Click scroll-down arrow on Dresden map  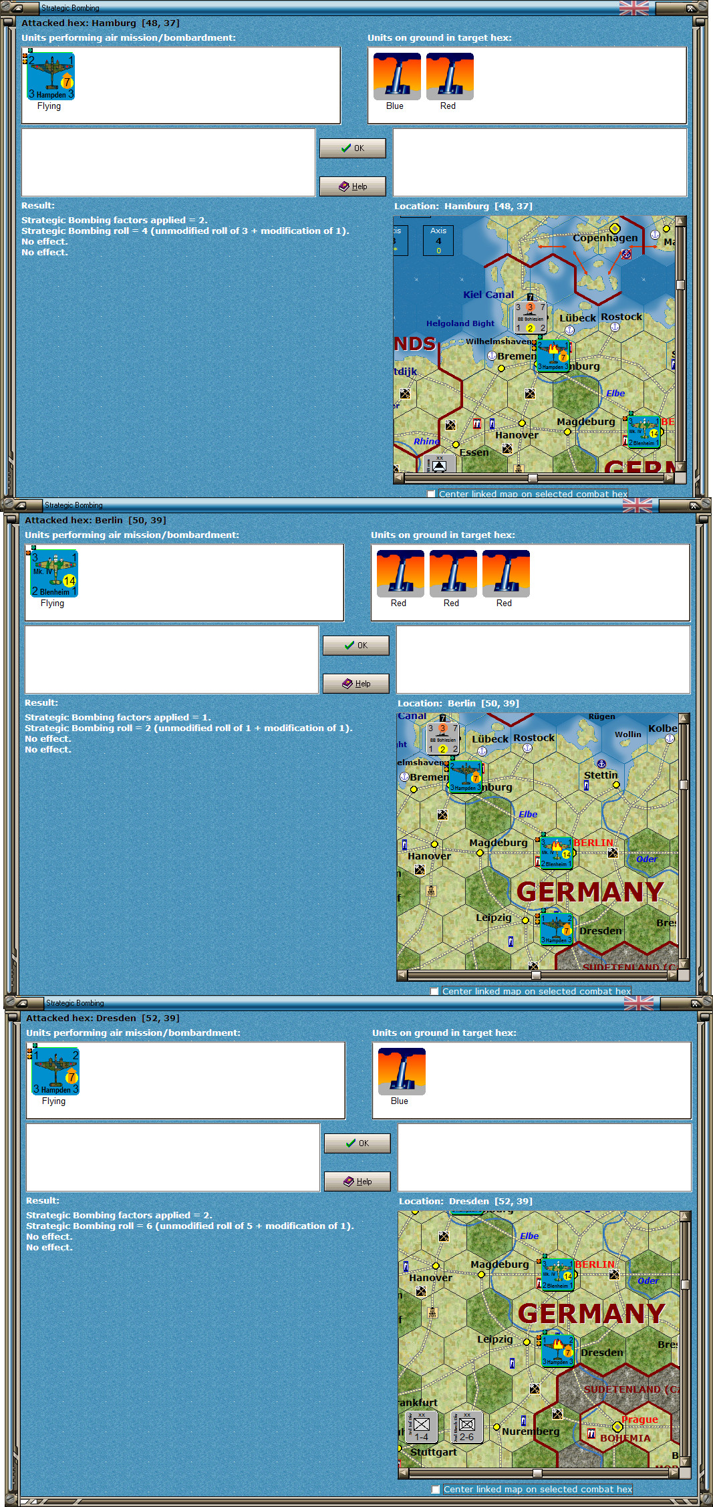(685, 1462)
